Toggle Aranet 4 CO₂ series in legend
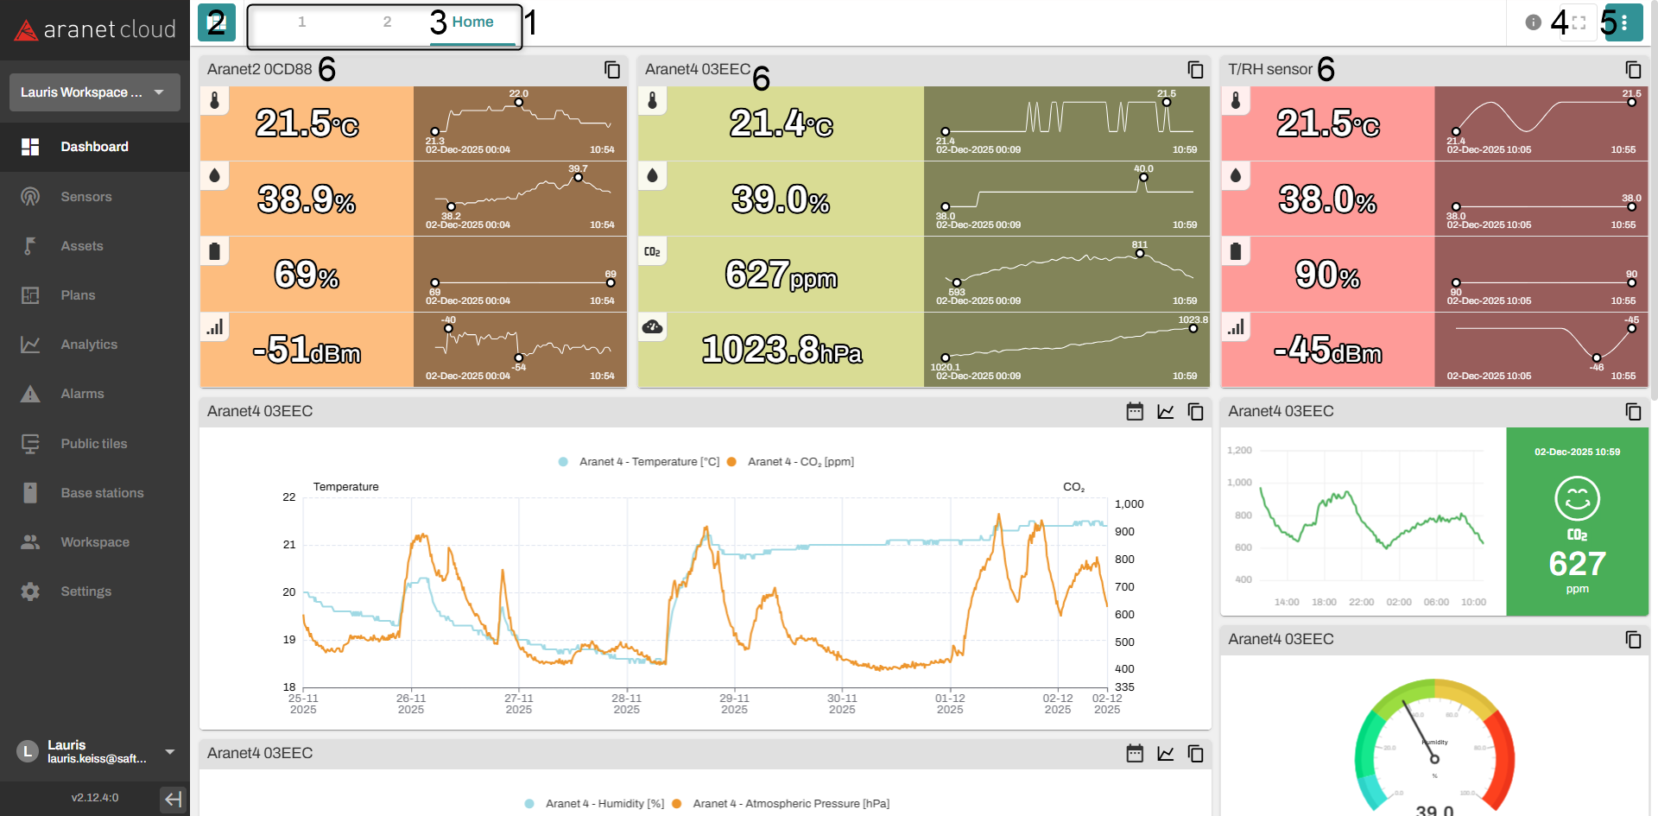1658x816 pixels. tap(800, 462)
